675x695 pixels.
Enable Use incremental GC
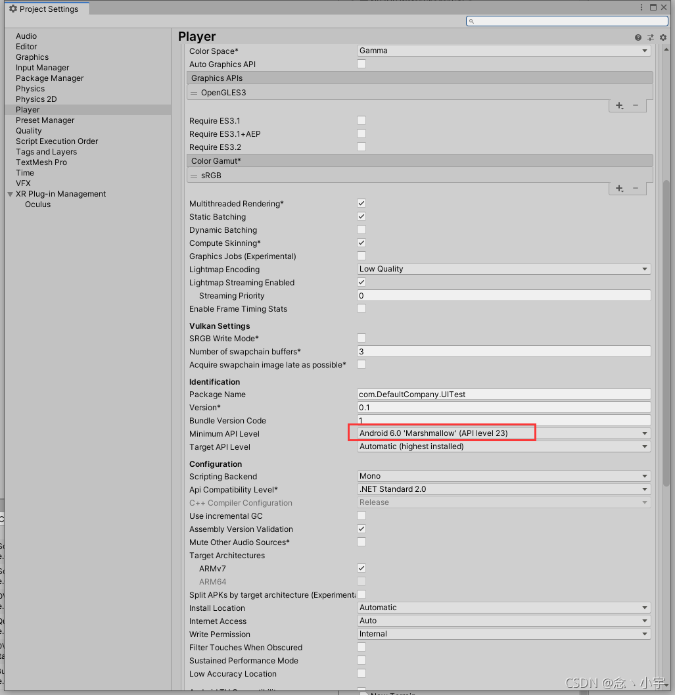[x=361, y=515]
